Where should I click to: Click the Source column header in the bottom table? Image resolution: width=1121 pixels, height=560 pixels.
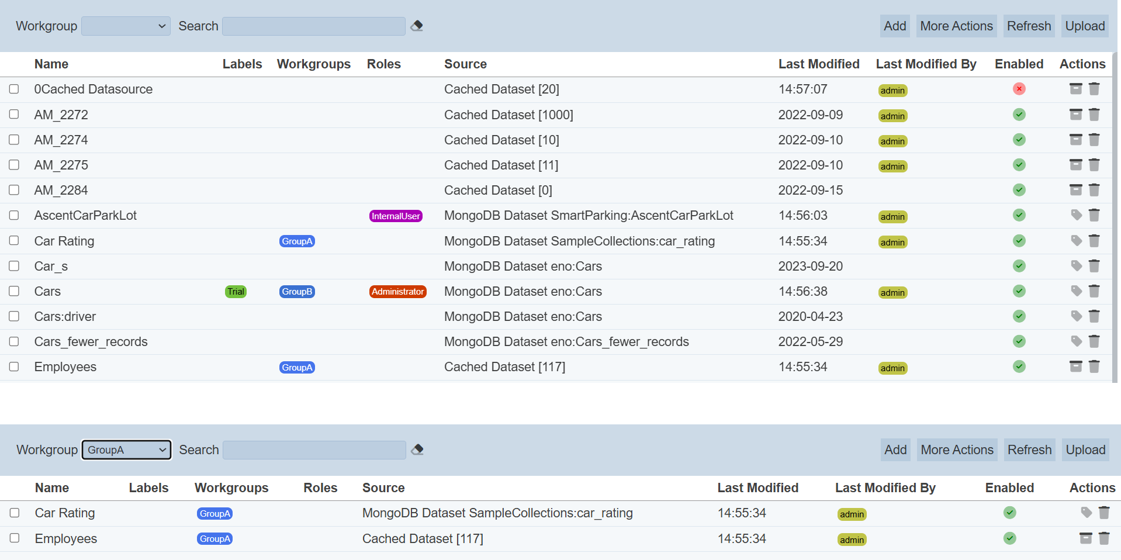point(383,488)
